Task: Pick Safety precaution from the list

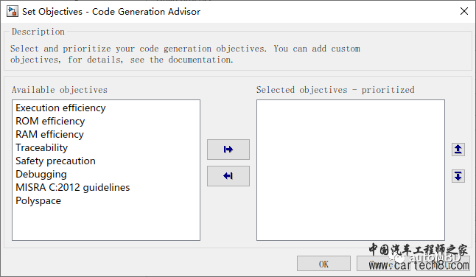Action: [55, 161]
